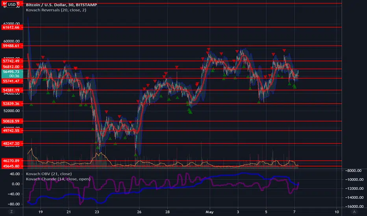Select the 61612.66 price line label

12,27
